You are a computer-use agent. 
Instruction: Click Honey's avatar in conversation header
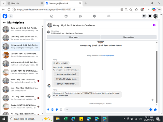(50, 25)
